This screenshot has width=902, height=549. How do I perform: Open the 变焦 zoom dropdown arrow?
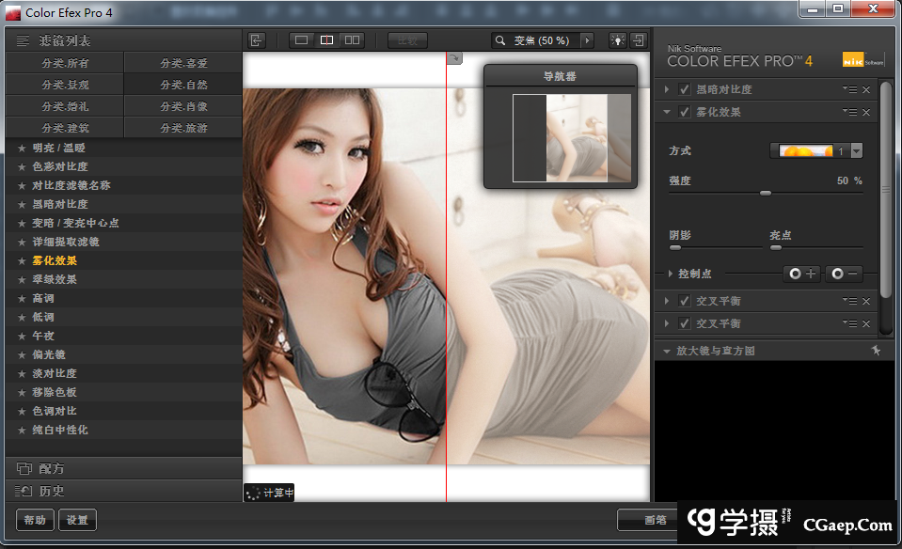587,40
